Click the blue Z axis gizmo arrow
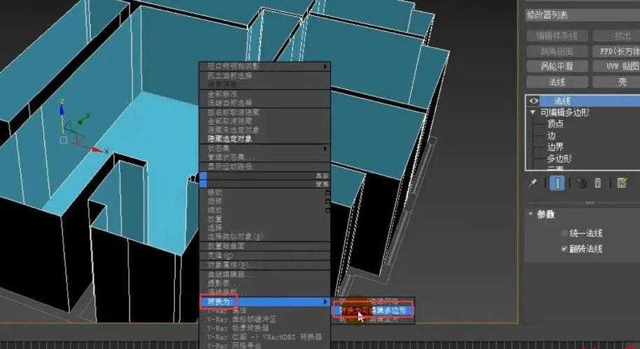This screenshot has height=349, width=640. [x=62, y=109]
